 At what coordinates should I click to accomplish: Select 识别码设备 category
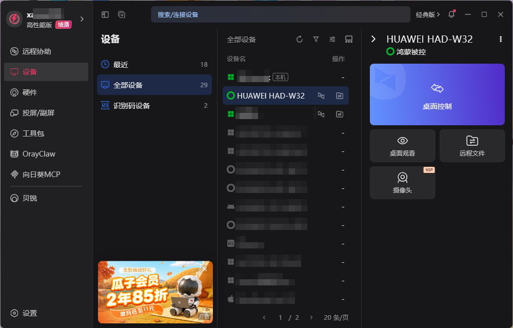coord(154,105)
